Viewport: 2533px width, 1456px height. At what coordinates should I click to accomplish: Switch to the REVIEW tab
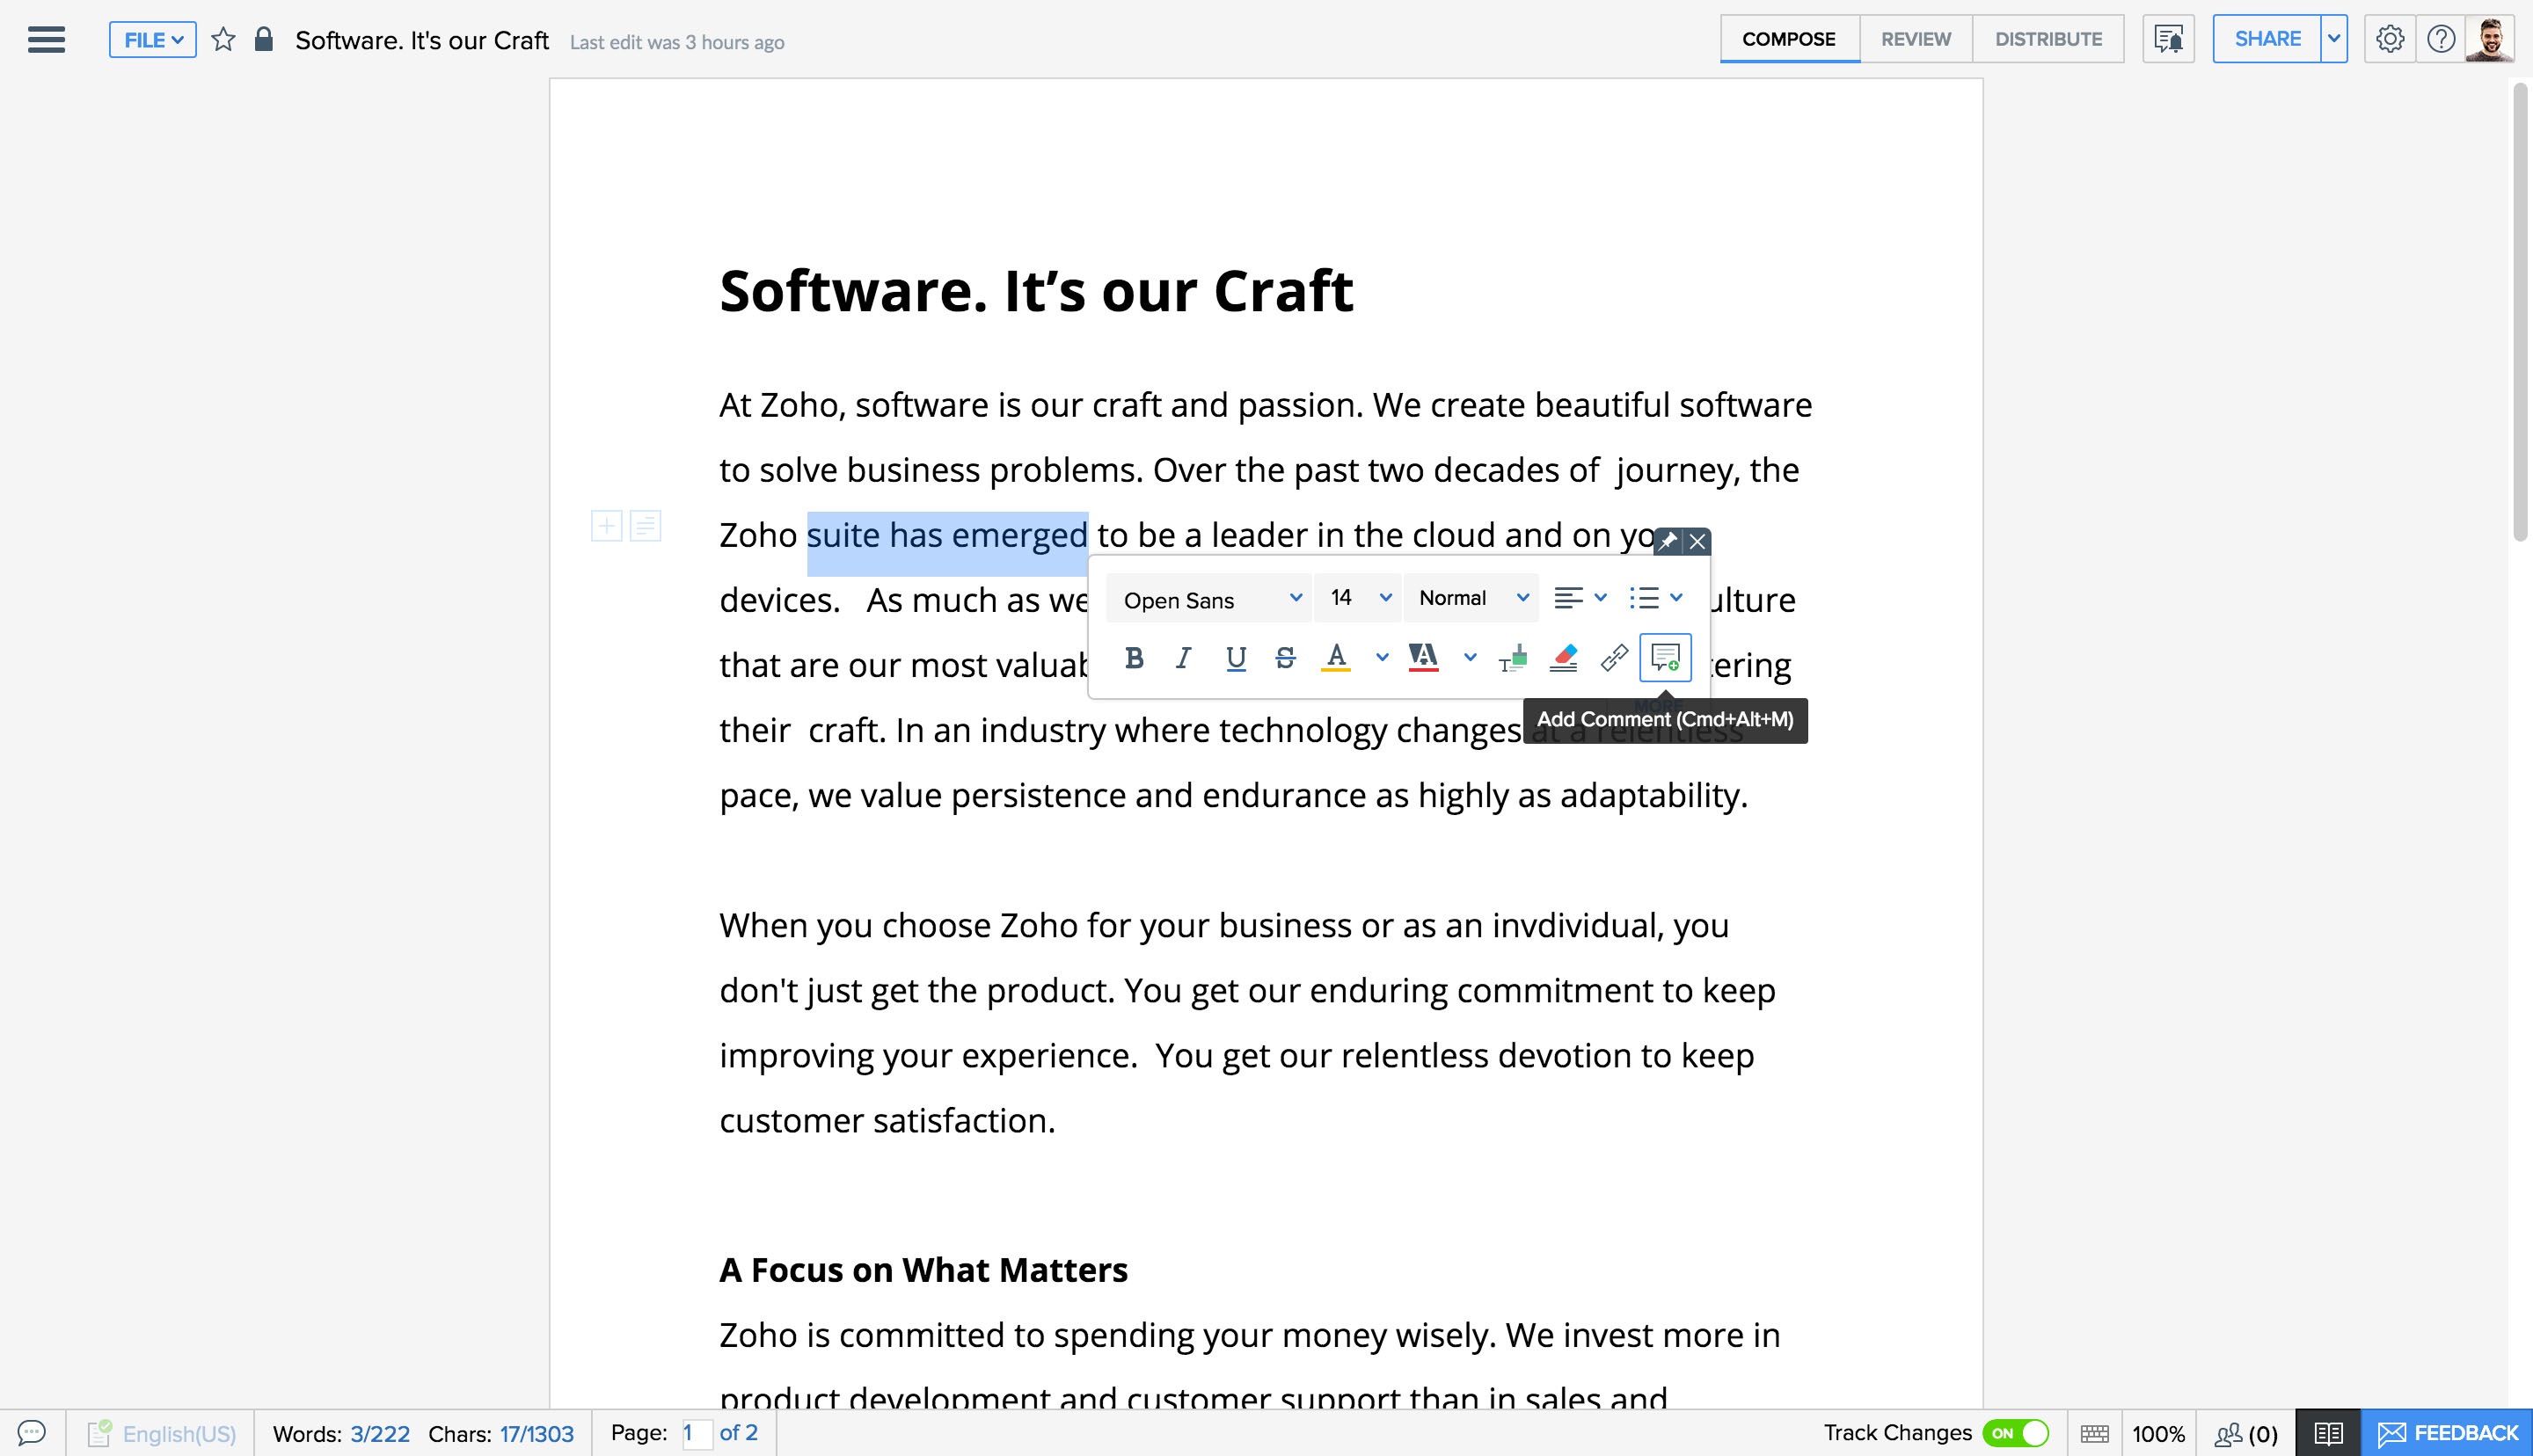pyautogui.click(x=1915, y=39)
